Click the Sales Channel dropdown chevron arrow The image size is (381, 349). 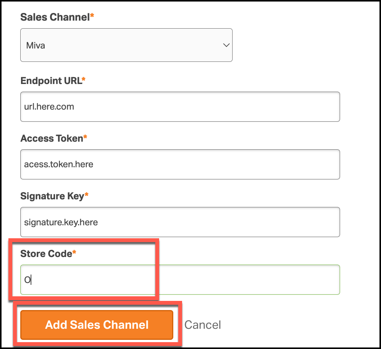pos(226,45)
